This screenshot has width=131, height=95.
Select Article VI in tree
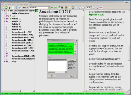point(16,27)
